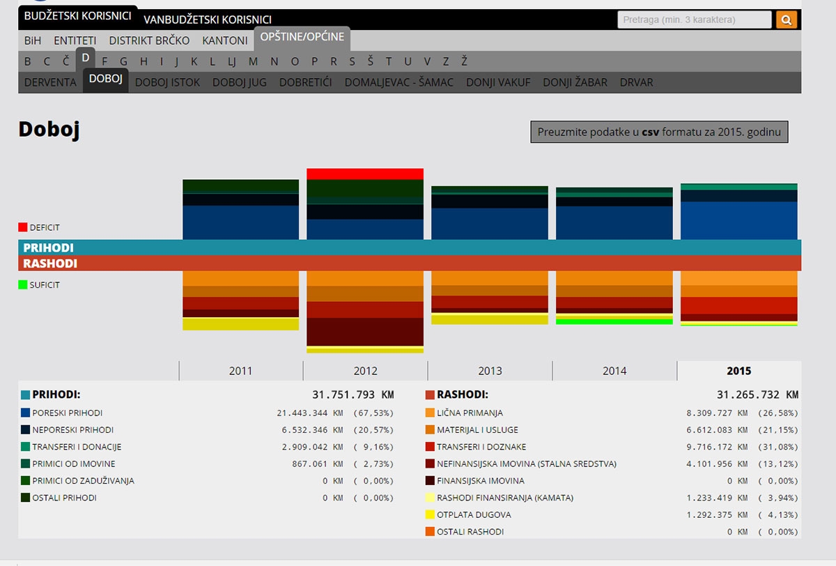The width and height of the screenshot is (836, 566).
Task: Click the yellow OTPLATA DUGOVA legend swatch
Action: (x=430, y=514)
